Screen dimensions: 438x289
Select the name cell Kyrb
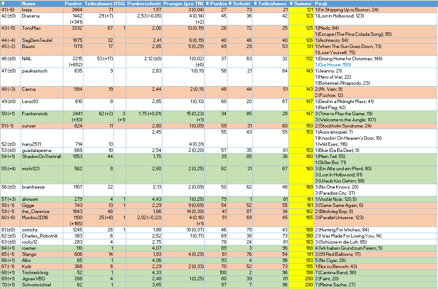(x=42, y=267)
